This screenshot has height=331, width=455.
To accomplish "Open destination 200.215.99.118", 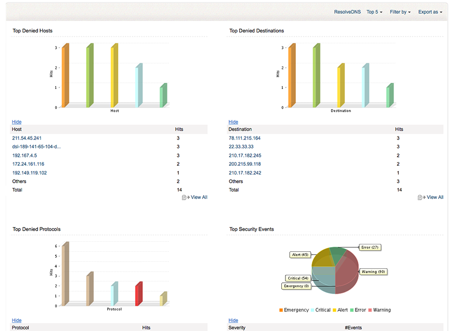I will click(x=245, y=164).
